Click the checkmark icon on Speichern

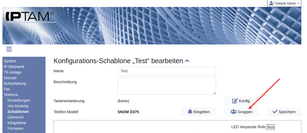pyautogui.click(x=275, y=112)
